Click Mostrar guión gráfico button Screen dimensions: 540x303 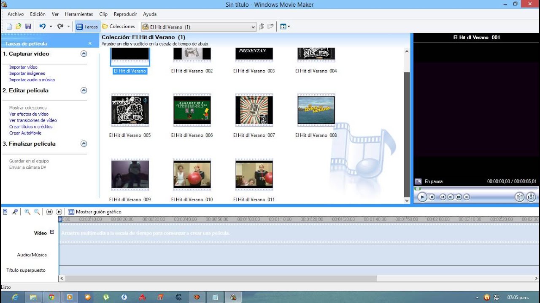click(94, 212)
